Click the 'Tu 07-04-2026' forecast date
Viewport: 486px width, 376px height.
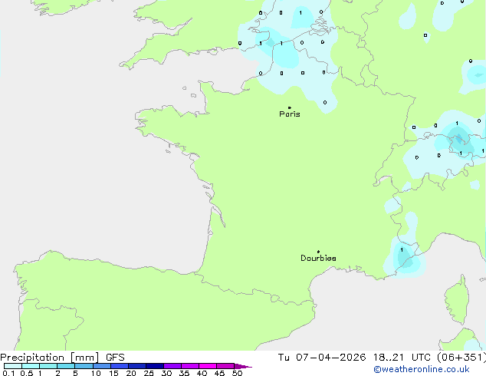click(322, 358)
